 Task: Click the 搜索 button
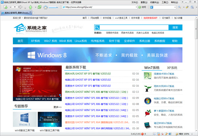coord(175,28)
